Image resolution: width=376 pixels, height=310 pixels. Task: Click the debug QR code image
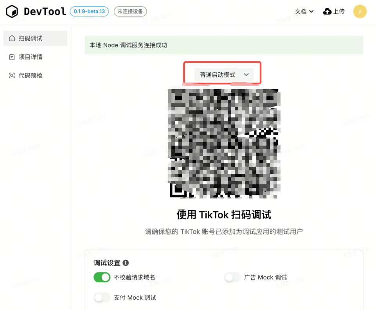click(x=224, y=143)
